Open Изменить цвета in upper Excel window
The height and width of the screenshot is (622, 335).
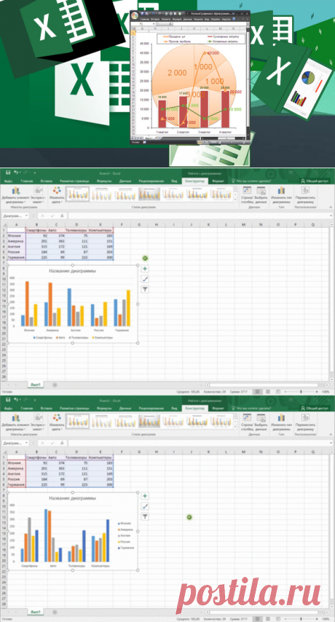point(57,194)
